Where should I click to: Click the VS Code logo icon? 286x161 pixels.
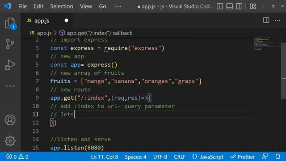(x=7, y=6)
